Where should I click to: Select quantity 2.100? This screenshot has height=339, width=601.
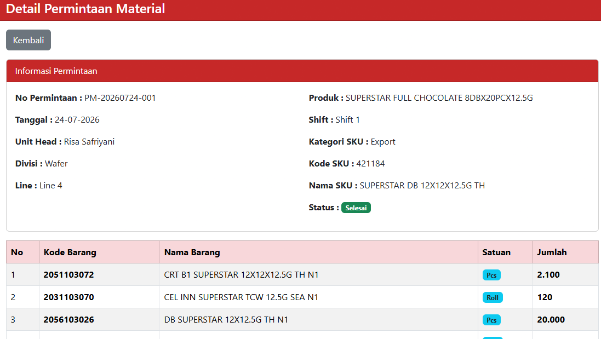pyautogui.click(x=548, y=274)
